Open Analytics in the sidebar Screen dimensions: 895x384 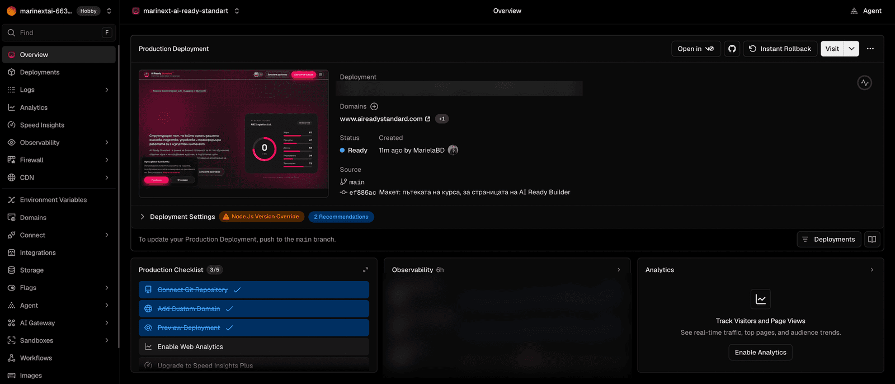click(x=59, y=107)
